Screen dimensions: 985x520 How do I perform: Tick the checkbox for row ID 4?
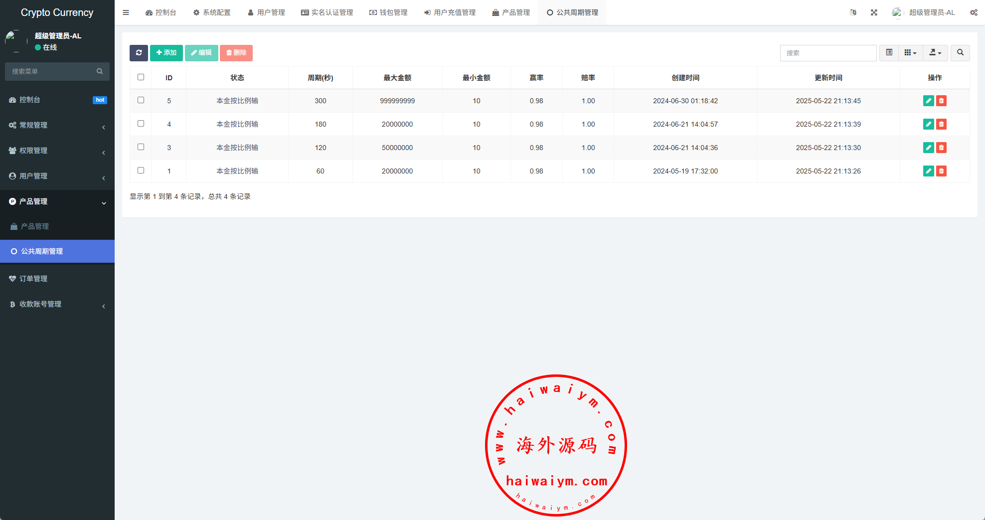pyautogui.click(x=141, y=124)
